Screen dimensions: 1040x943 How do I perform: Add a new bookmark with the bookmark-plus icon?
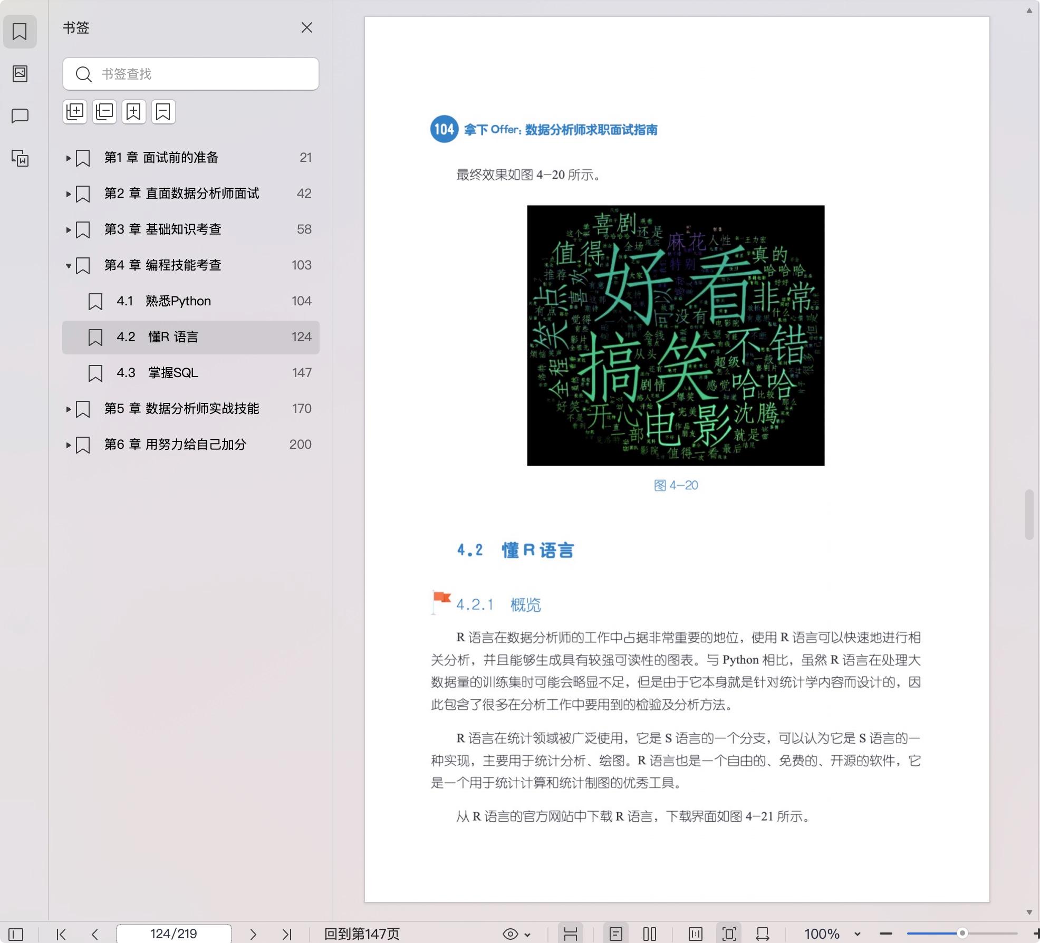134,112
